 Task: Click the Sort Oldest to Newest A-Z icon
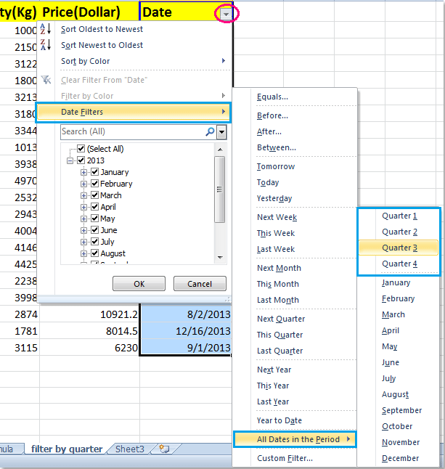click(x=45, y=29)
